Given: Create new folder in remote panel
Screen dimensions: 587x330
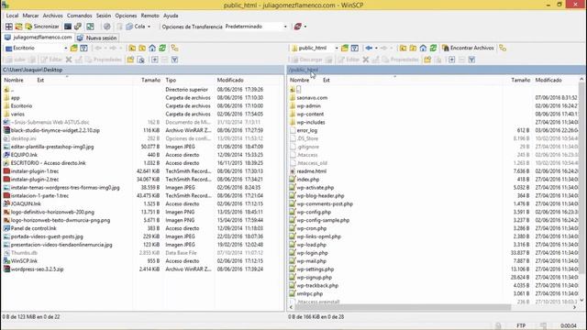Looking at the screenshot, I should point(427,60).
